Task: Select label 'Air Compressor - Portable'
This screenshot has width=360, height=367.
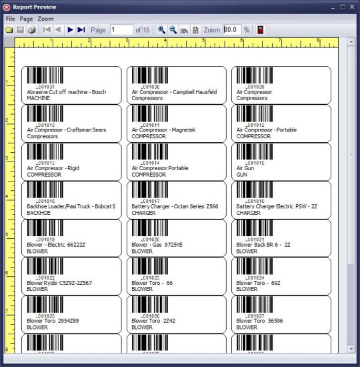Action: pos(267,130)
